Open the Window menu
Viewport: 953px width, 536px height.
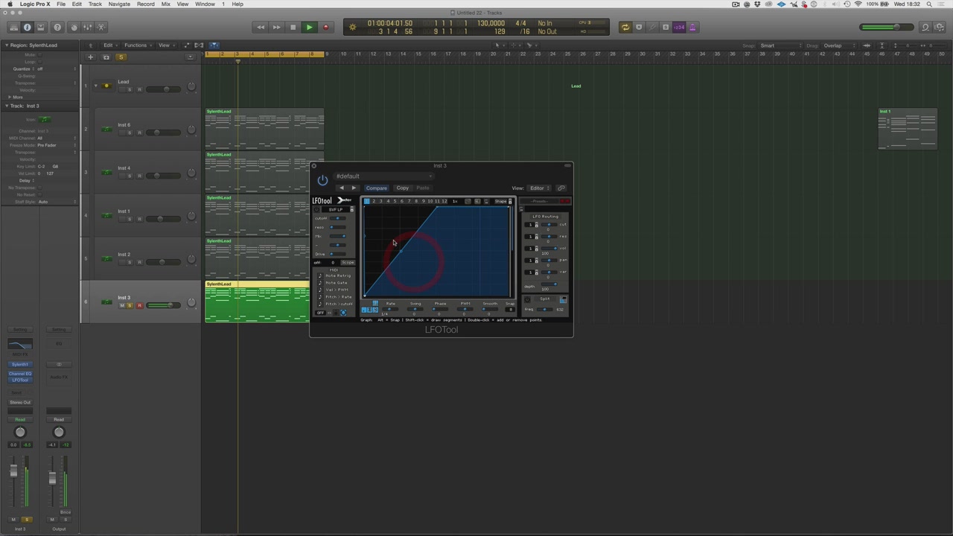click(x=205, y=4)
